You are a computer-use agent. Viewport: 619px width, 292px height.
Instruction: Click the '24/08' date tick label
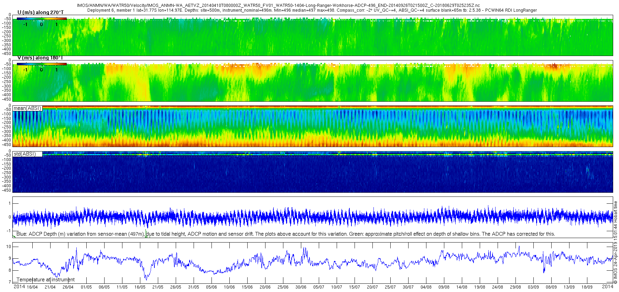497,287
